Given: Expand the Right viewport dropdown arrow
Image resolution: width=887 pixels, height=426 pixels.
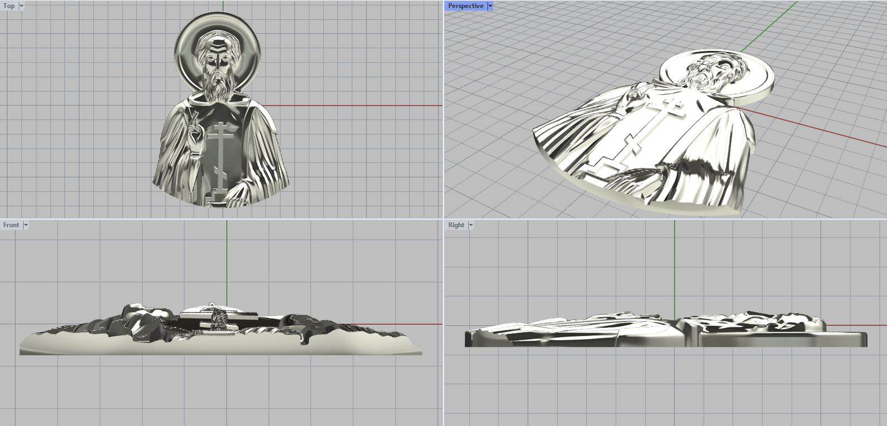Looking at the screenshot, I should [x=471, y=225].
